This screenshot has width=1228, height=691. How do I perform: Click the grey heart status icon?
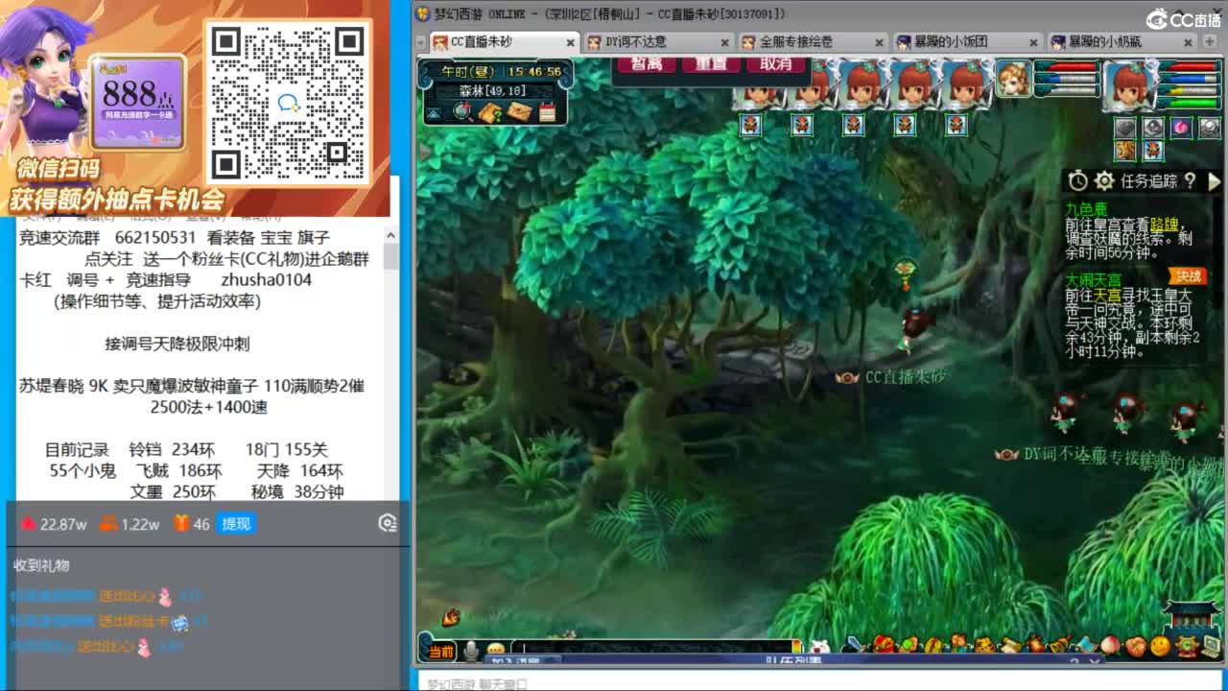(1124, 128)
